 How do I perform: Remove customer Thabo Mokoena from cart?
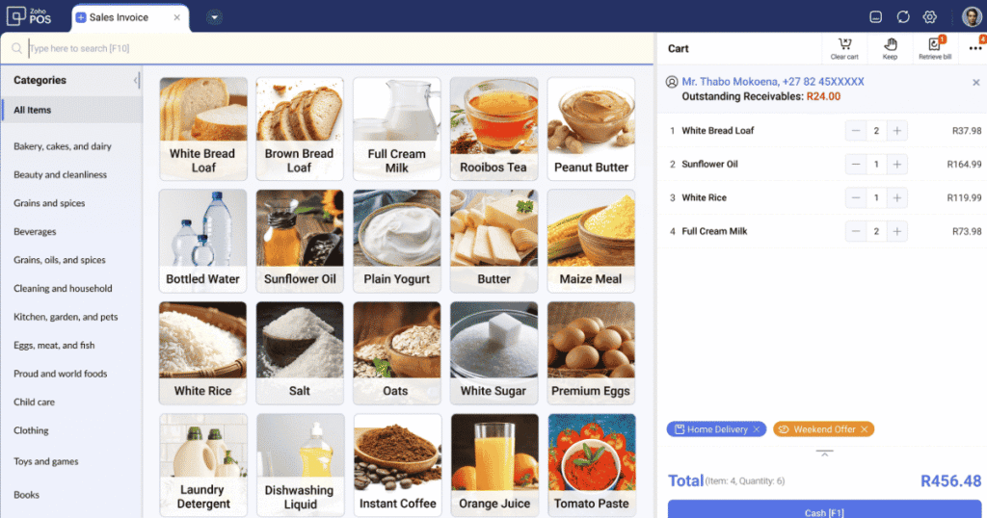pos(975,83)
